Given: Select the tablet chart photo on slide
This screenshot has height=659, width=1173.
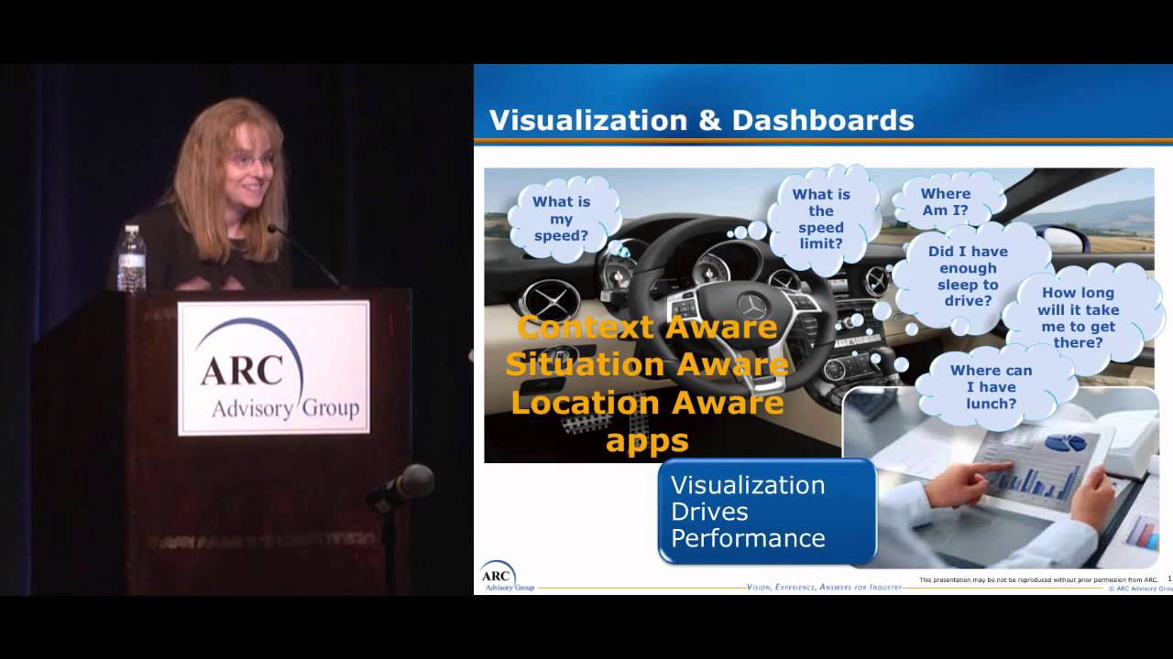Looking at the screenshot, I should coord(1001,476).
